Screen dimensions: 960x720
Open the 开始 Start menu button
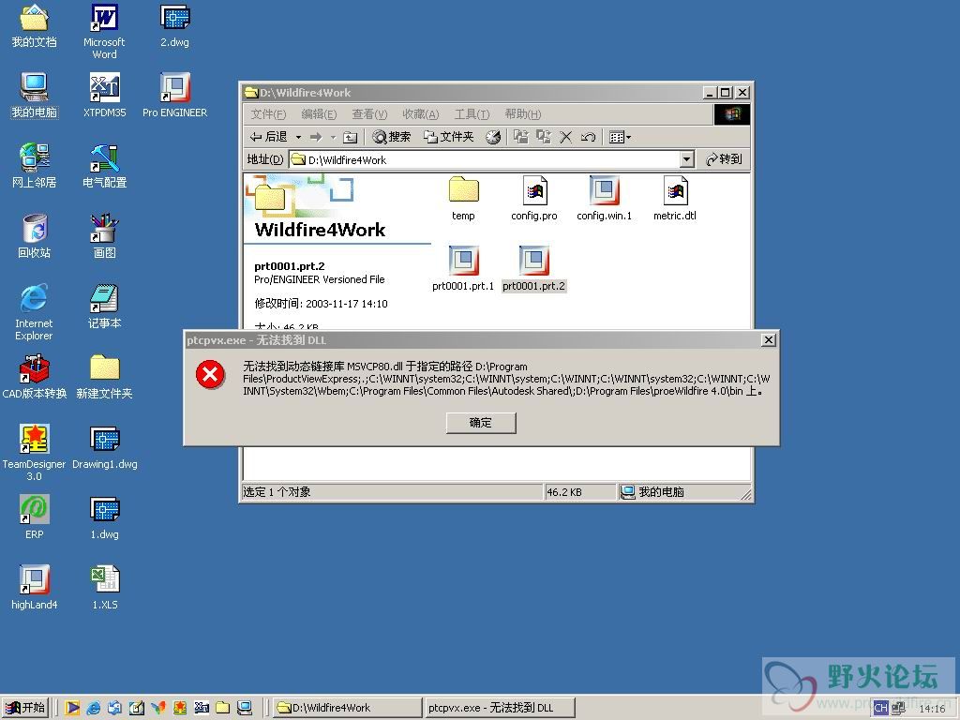25,708
